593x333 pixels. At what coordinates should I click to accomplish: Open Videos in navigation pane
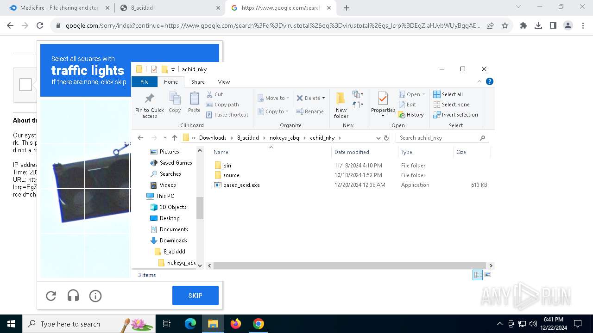coord(168,185)
